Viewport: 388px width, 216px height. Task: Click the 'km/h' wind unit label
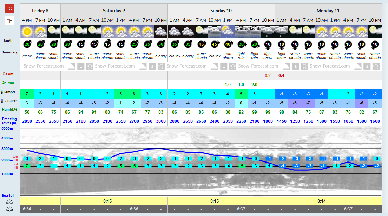8,40
